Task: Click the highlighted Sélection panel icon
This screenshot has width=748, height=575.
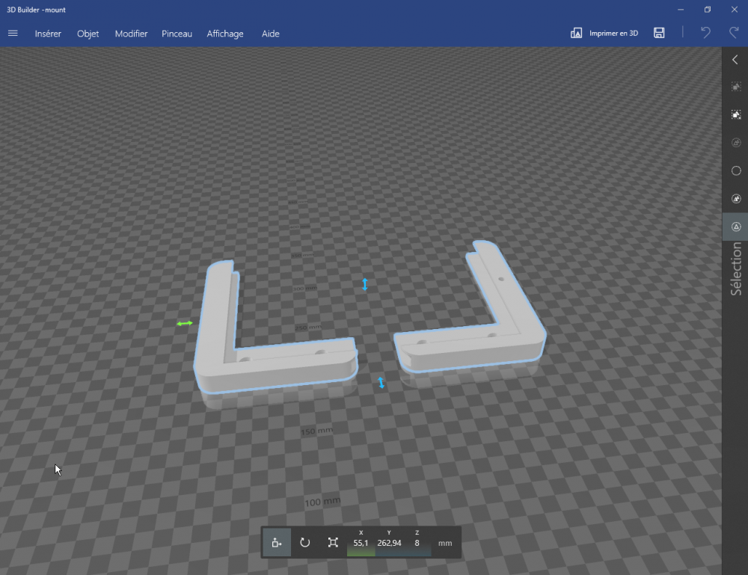Action: 735,227
